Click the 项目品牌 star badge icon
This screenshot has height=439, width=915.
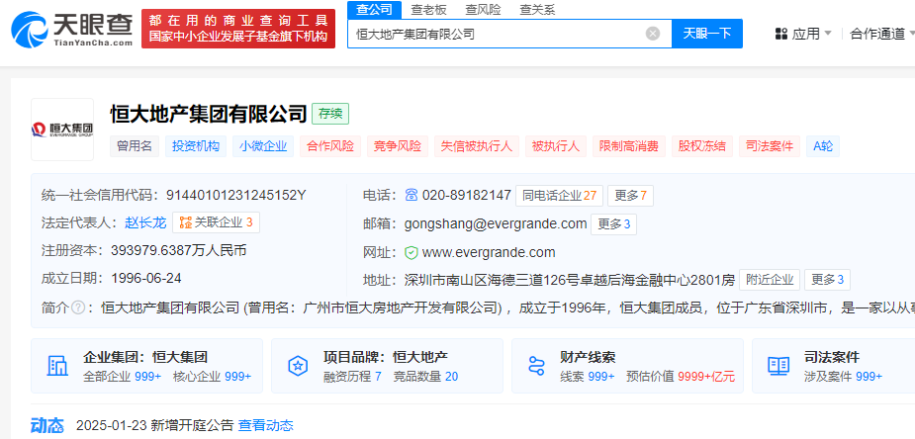coord(297,366)
